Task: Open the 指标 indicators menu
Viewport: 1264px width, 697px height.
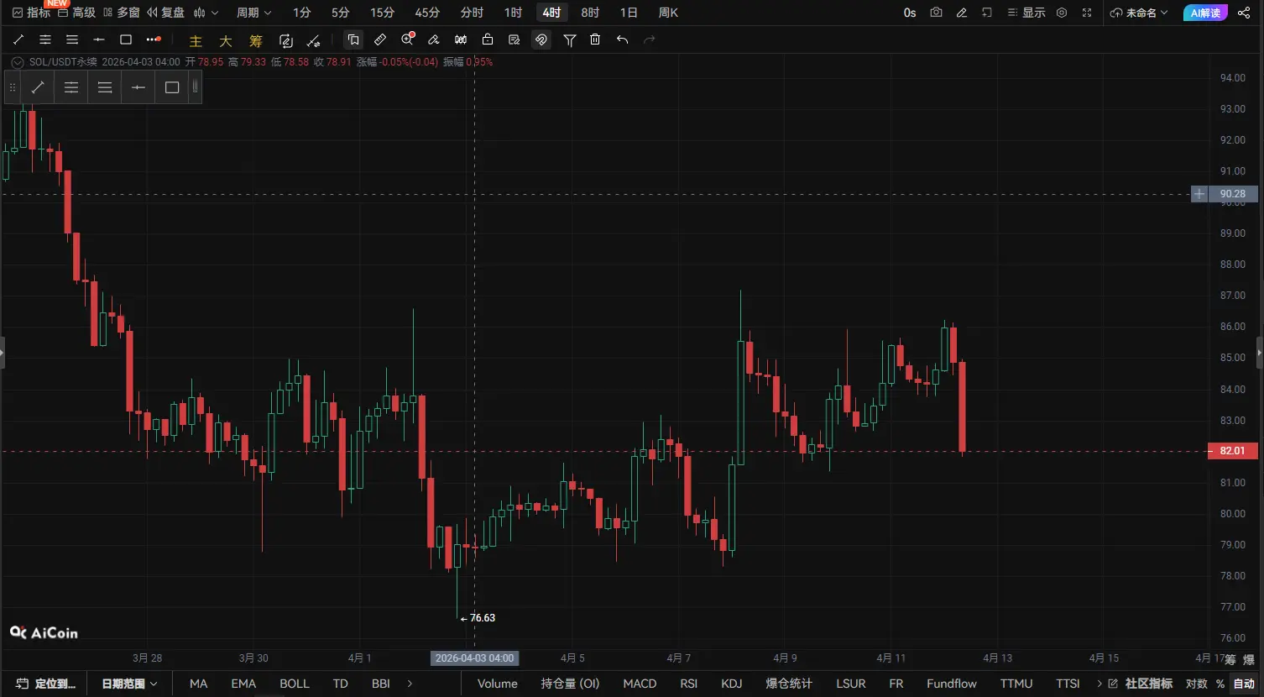Action: coord(31,13)
